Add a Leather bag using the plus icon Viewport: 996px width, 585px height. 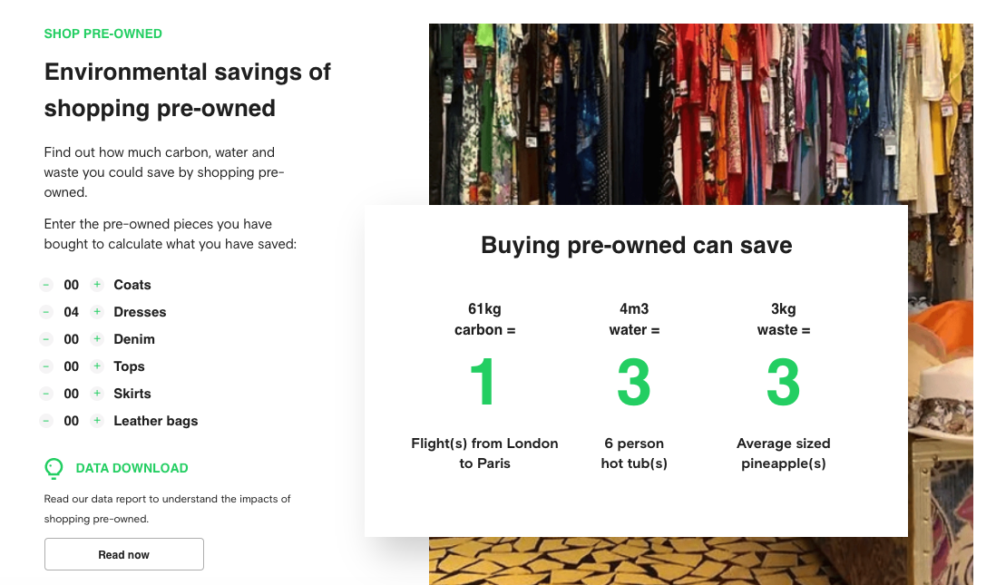[x=97, y=421]
